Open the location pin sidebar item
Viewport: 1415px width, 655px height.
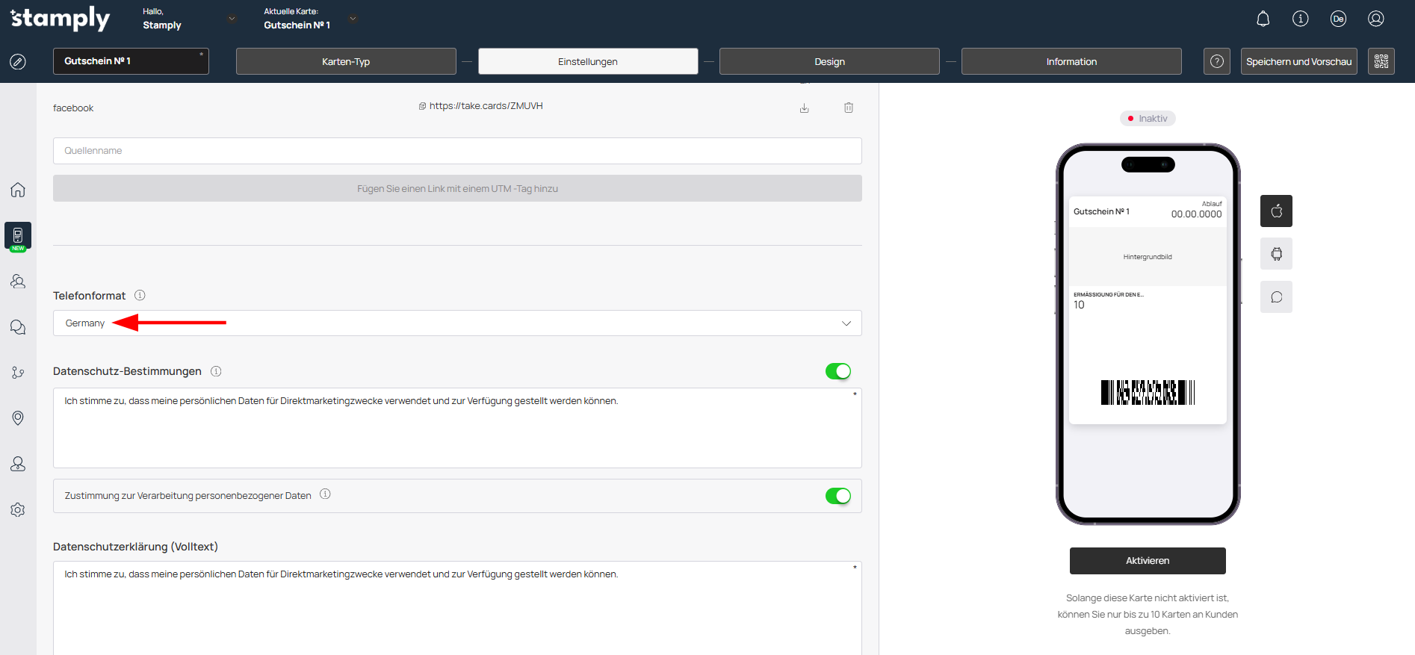click(18, 418)
